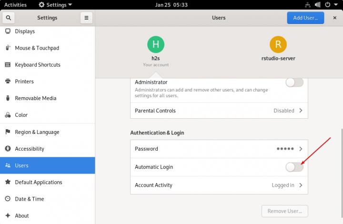Enable Automatic Login switch
The height and width of the screenshot is (224, 343).
(x=294, y=167)
